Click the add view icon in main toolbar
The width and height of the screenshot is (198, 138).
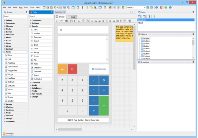[73, 7]
